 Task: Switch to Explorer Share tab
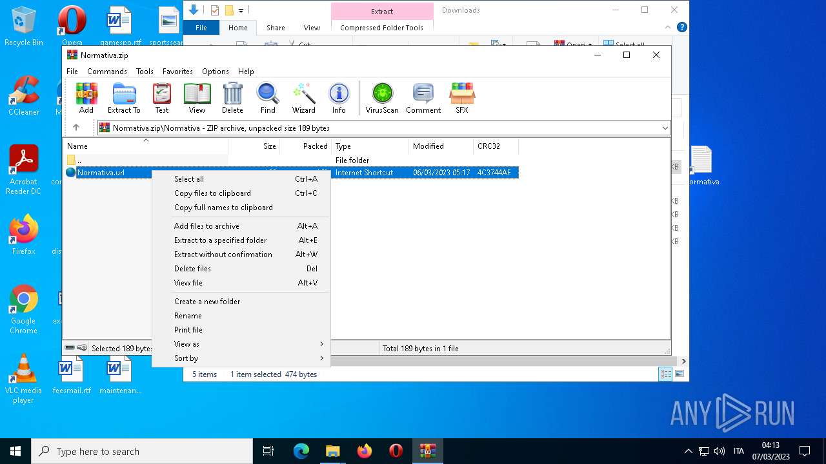coord(276,28)
